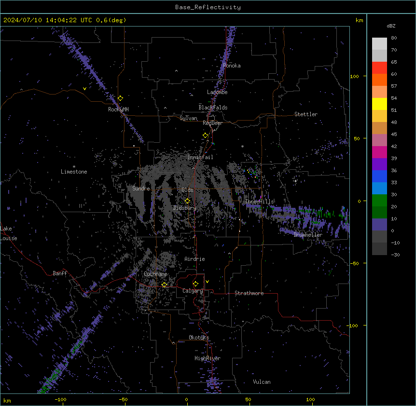Click the 100 tick on right axis

(354, 76)
